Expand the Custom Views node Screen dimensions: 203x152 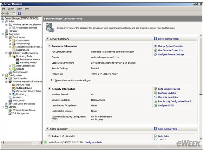[x=10, y=41]
